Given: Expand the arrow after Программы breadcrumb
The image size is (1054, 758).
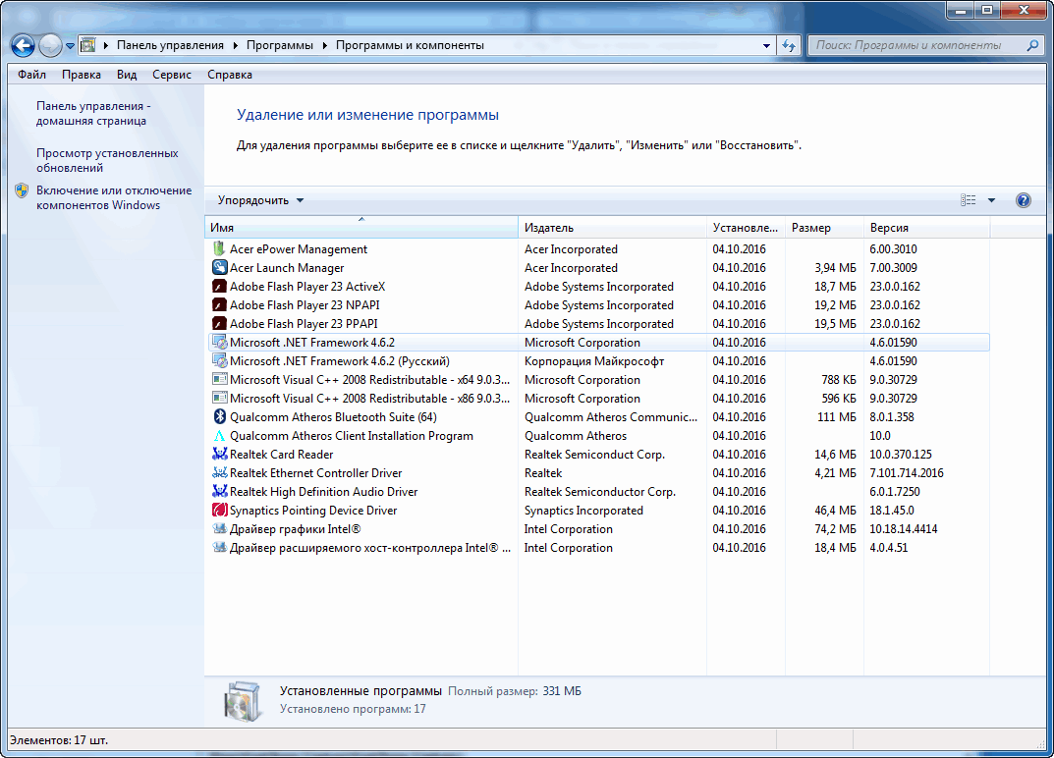Looking at the screenshot, I should [325, 46].
